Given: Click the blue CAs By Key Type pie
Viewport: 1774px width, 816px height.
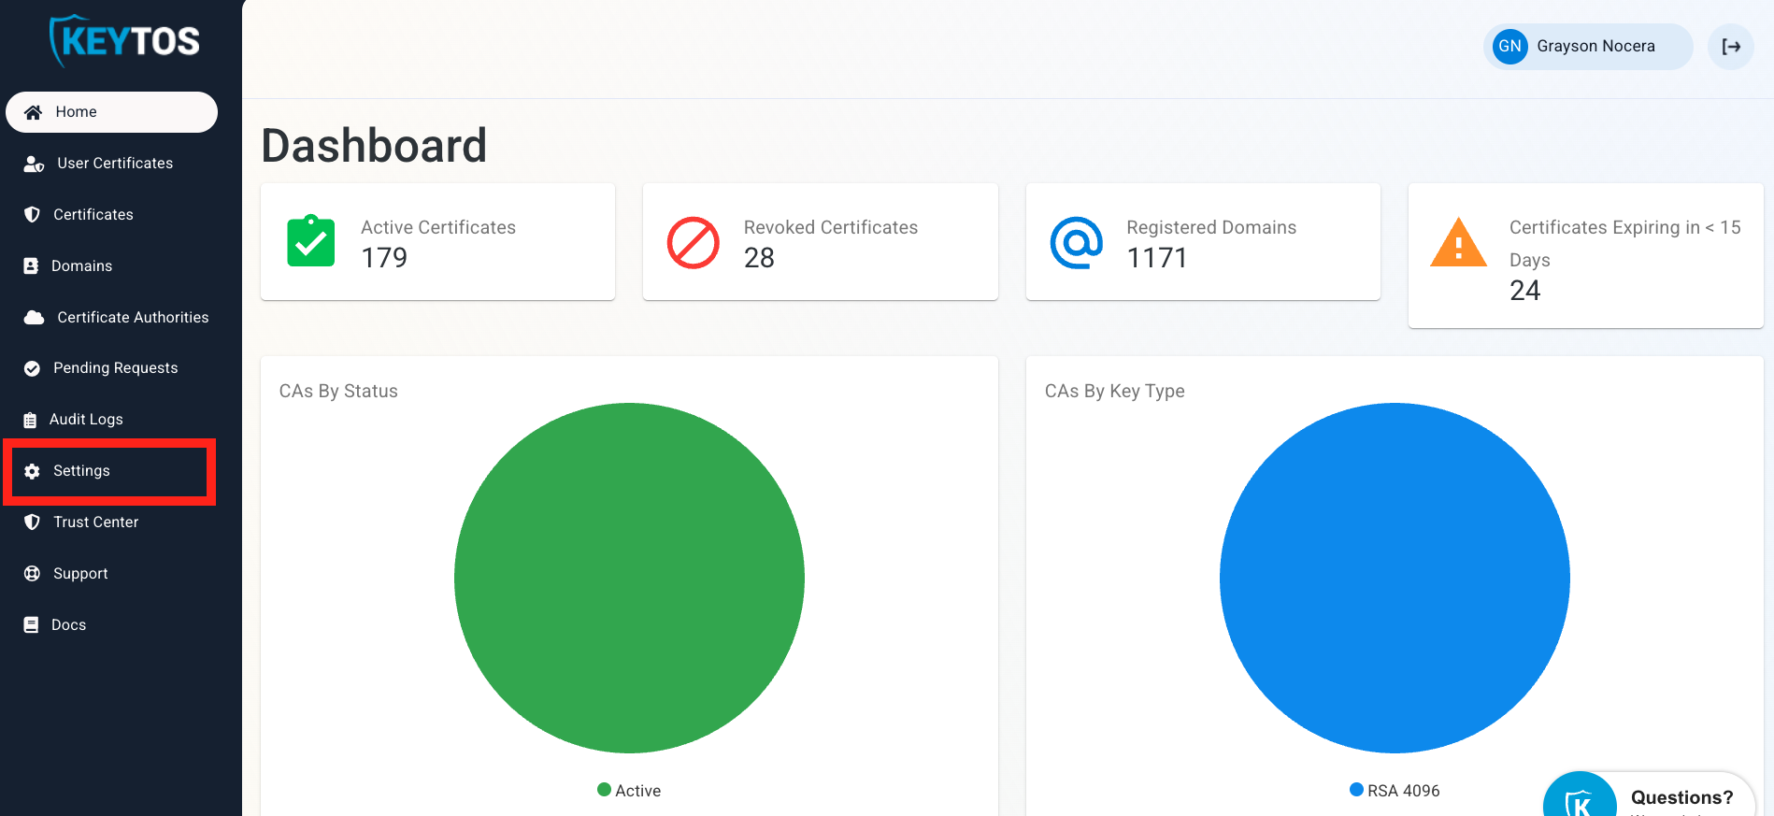Looking at the screenshot, I should pos(1395,578).
